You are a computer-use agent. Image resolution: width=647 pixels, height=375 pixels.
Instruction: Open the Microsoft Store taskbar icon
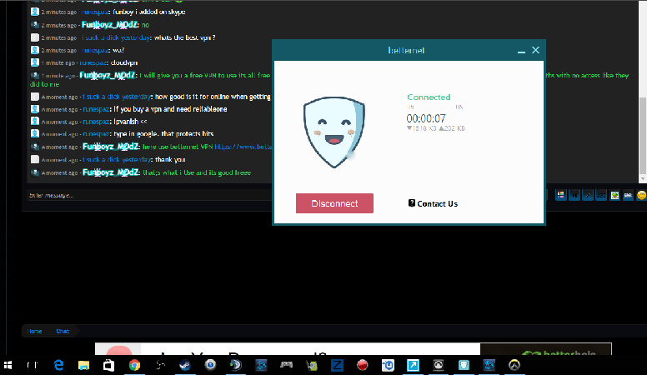108,365
